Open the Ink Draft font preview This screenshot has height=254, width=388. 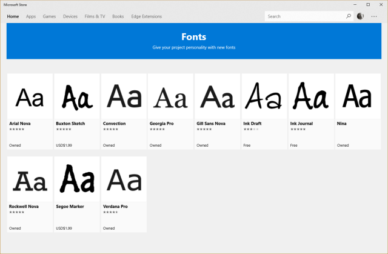tap(264, 97)
